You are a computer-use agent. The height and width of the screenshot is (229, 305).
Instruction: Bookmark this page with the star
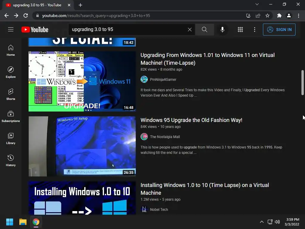[x=267, y=16]
